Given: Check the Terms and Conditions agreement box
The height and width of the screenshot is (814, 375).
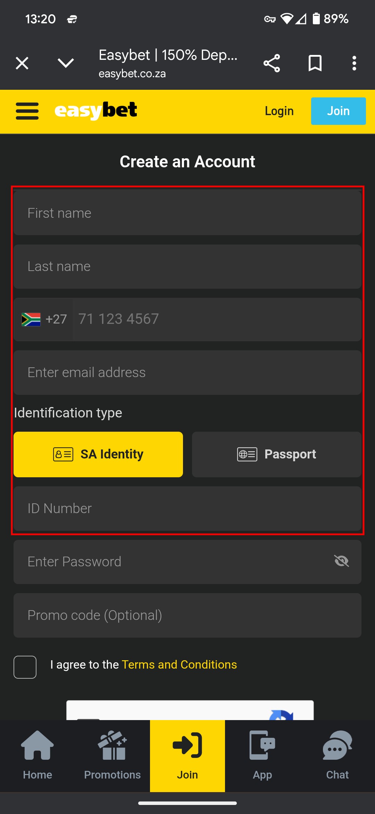Looking at the screenshot, I should 25,667.
